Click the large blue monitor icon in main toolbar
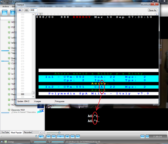This screenshot has width=168, height=144. click(x=5, y=13)
